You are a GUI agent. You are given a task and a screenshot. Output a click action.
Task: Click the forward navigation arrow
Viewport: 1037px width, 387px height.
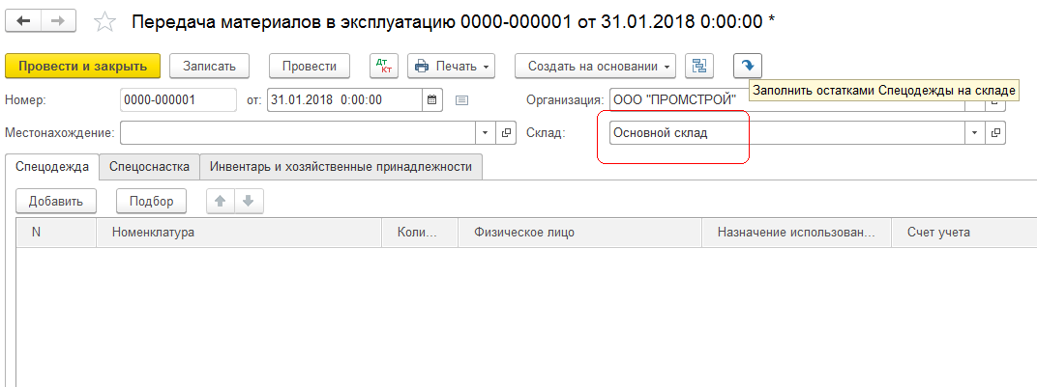point(56,21)
